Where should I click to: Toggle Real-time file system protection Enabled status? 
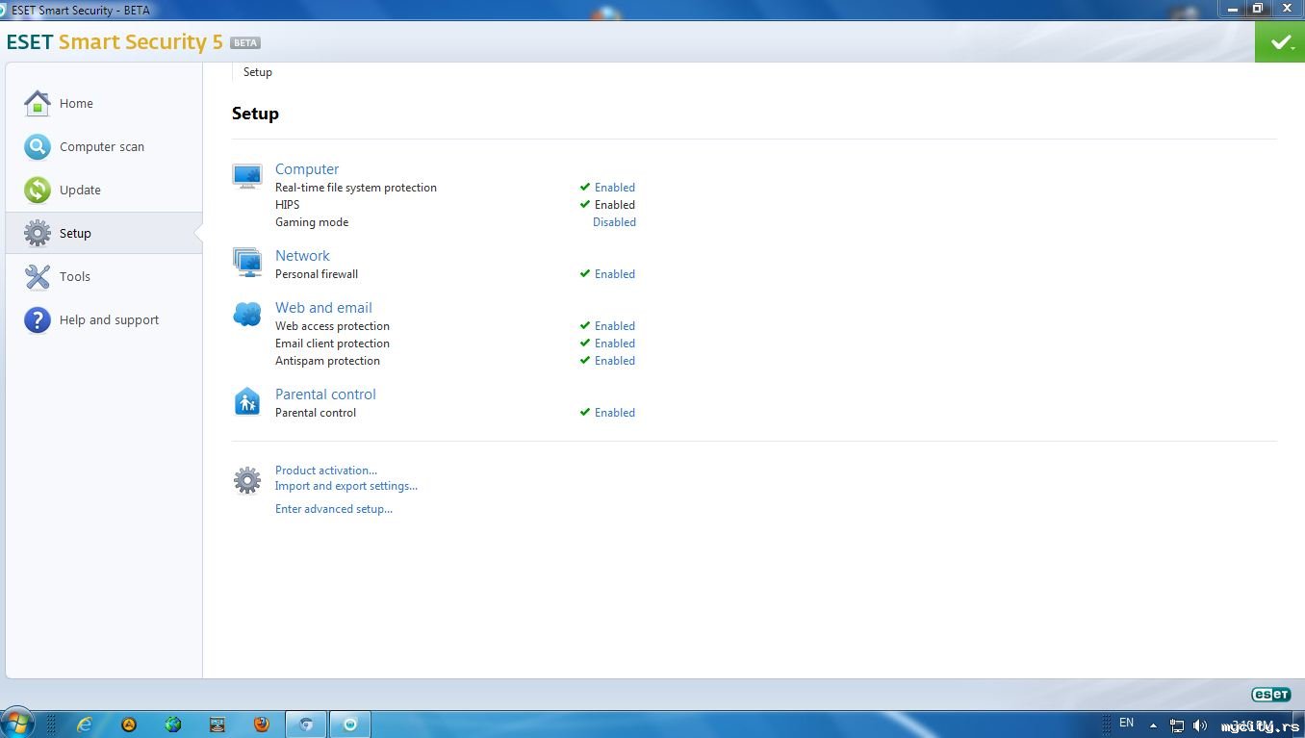[615, 188]
